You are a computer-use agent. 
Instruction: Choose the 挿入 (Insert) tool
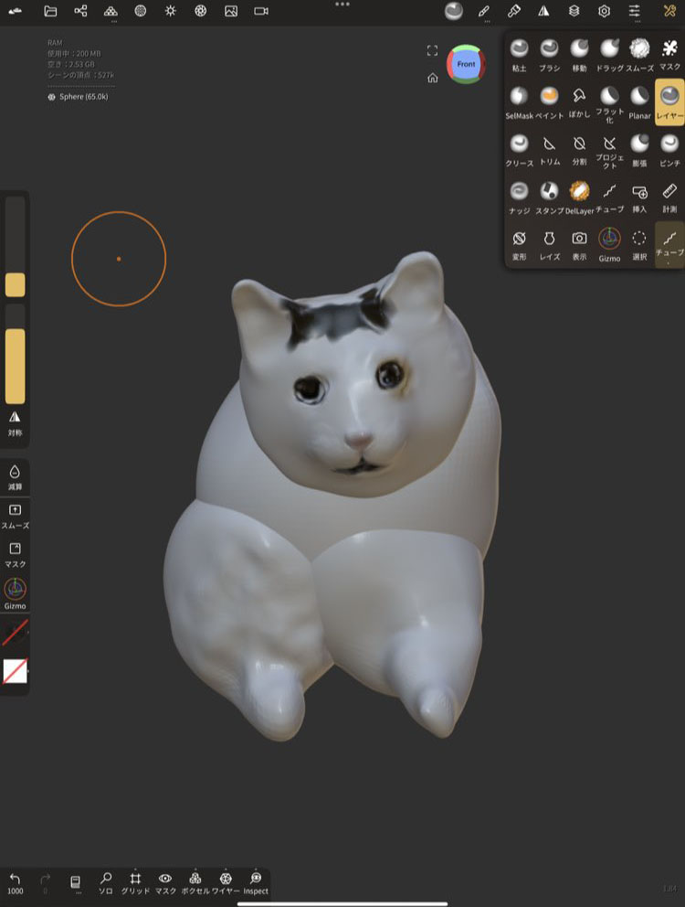coord(639,196)
